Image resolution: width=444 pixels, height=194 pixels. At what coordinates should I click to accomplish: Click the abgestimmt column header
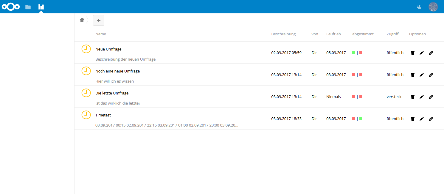(363, 34)
